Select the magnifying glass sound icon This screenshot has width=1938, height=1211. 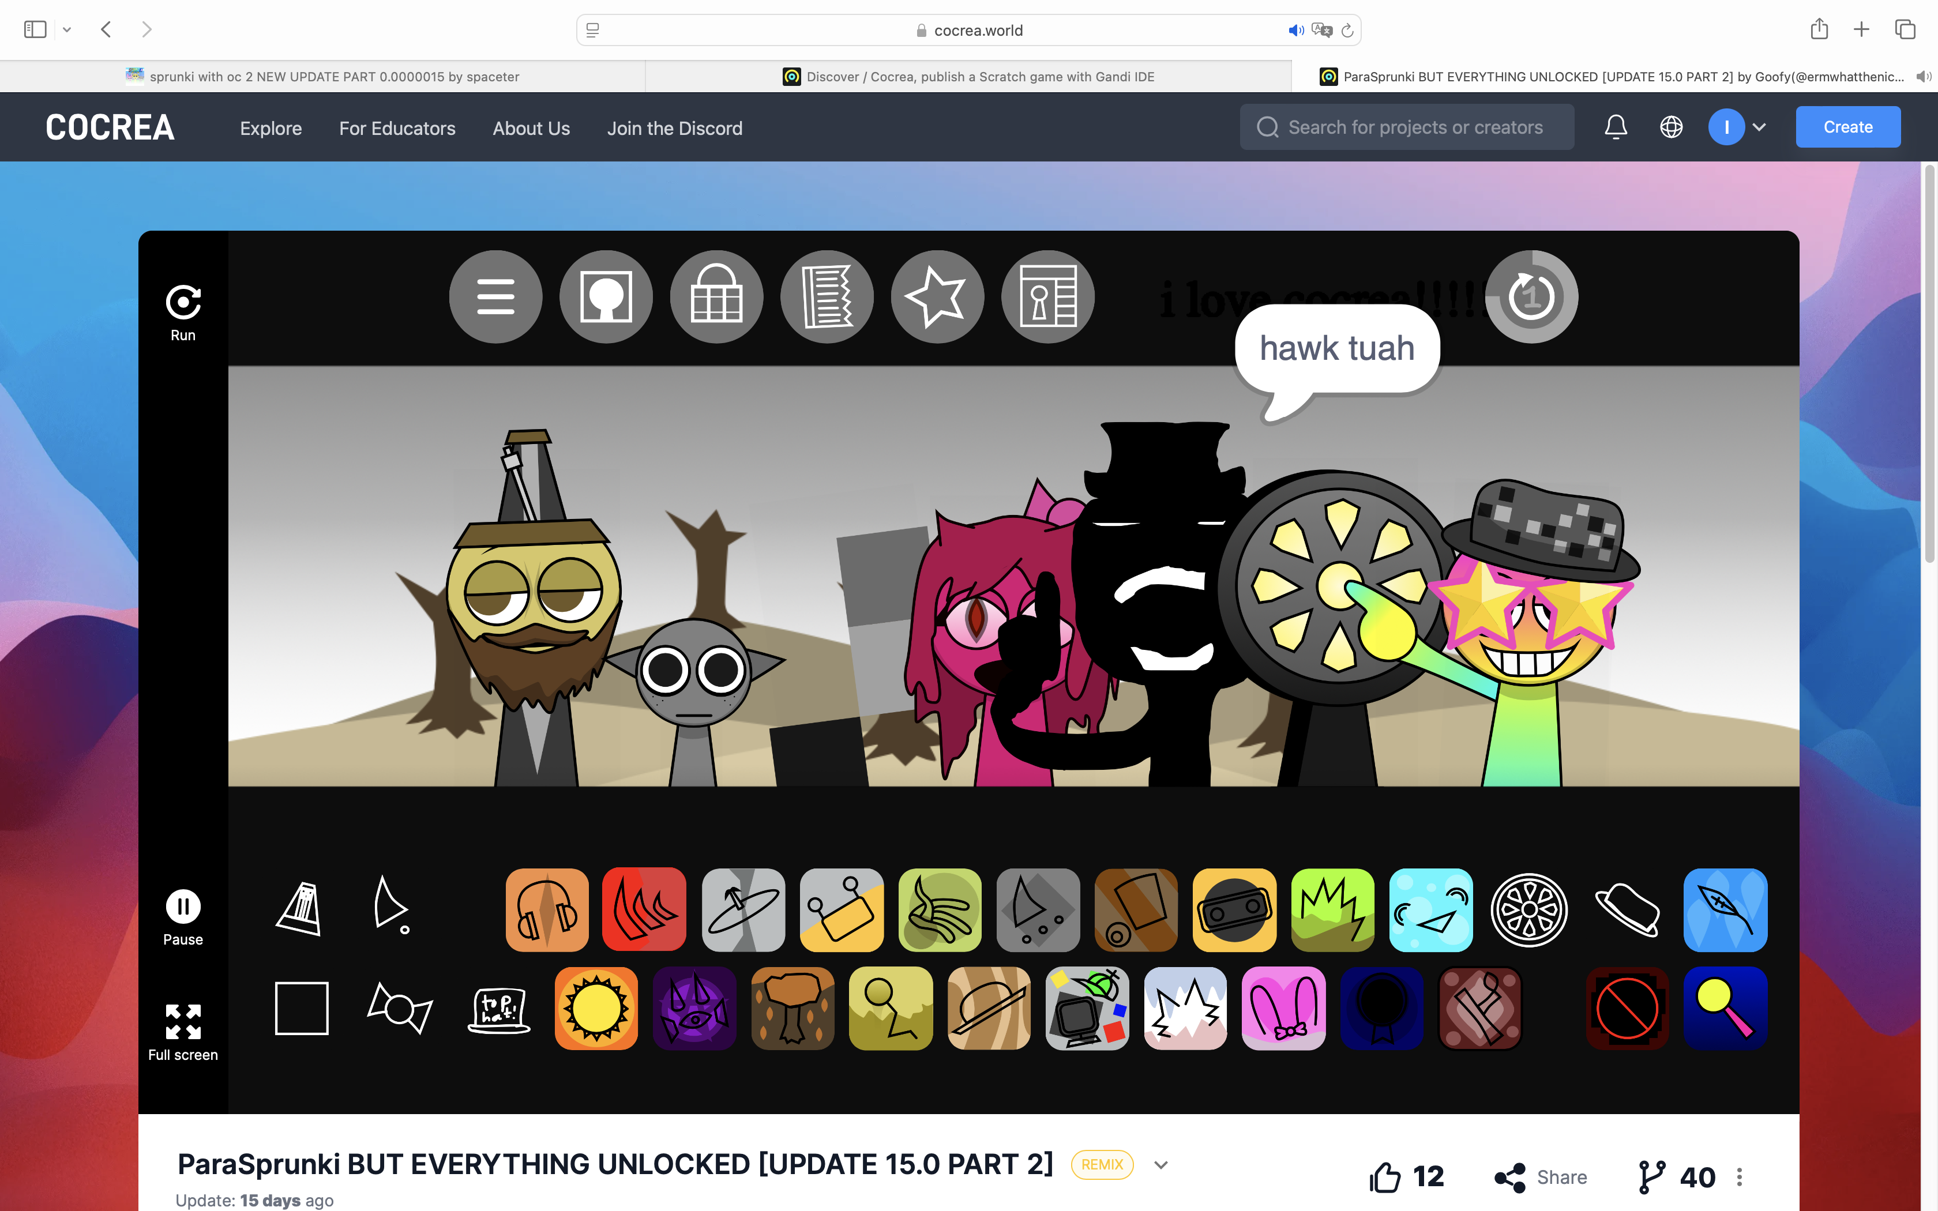click(x=1726, y=1009)
